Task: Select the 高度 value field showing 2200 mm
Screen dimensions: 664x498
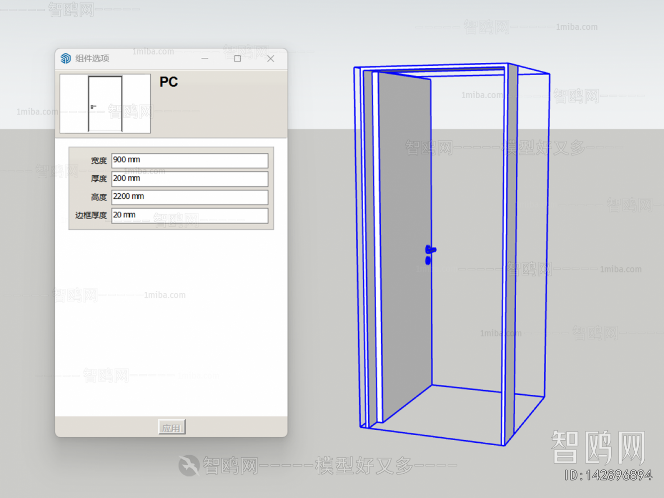Action: [190, 197]
